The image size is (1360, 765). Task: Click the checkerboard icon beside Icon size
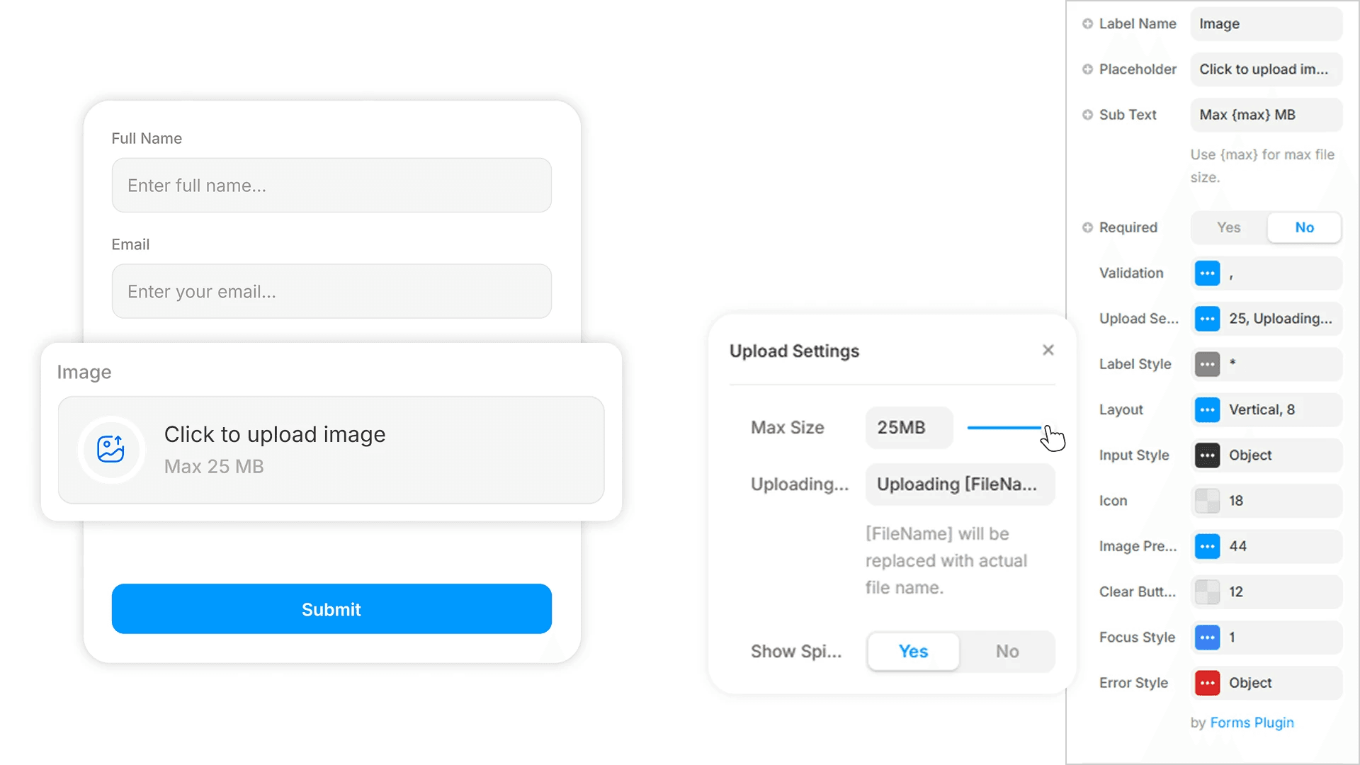point(1207,501)
